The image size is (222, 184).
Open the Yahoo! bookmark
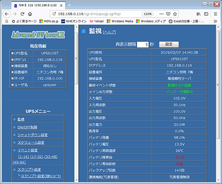click(x=97, y=21)
